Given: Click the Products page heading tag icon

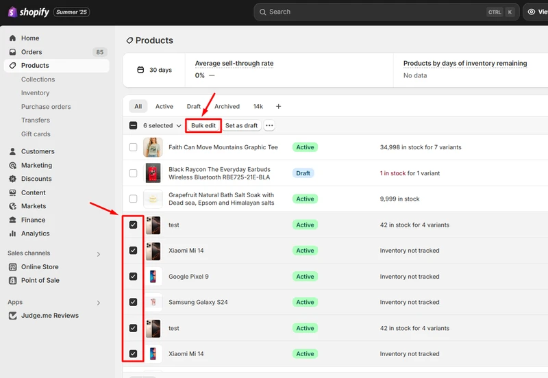Looking at the screenshot, I should coord(129,40).
